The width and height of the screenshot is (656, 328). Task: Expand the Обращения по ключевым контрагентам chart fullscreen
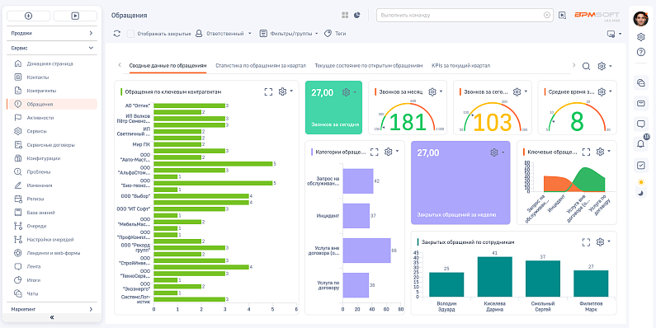[x=268, y=92]
